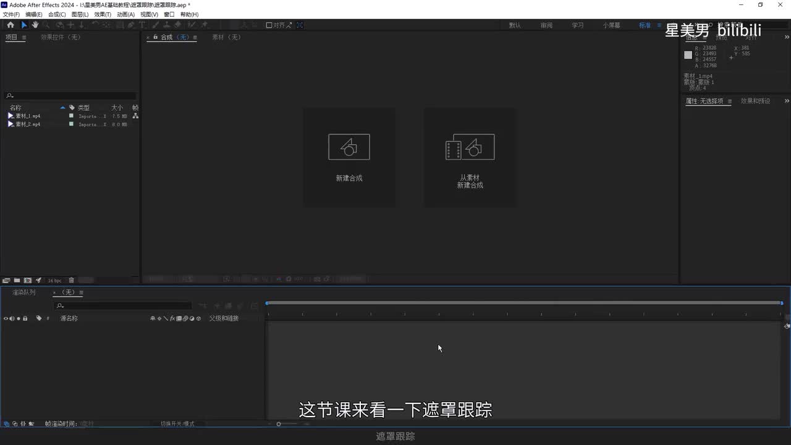Switch to the 渲染队列 tab
Screen dimensions: 791x445
pyautogui.click(x=24, y=292)
